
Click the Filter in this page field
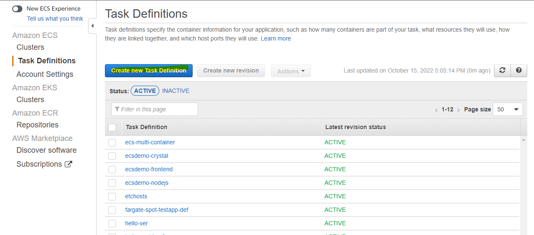tap(155, 109)
